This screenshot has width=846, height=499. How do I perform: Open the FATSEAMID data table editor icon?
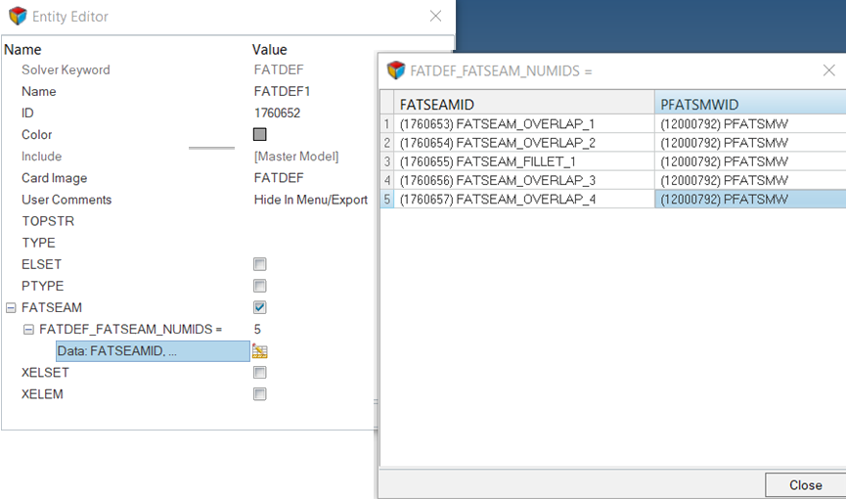click(x=260, y=351)
